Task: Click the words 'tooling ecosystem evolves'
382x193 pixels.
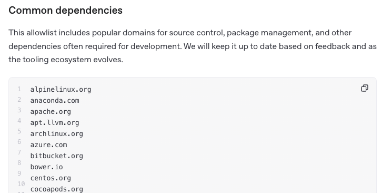Action: (x=73, y=60)
